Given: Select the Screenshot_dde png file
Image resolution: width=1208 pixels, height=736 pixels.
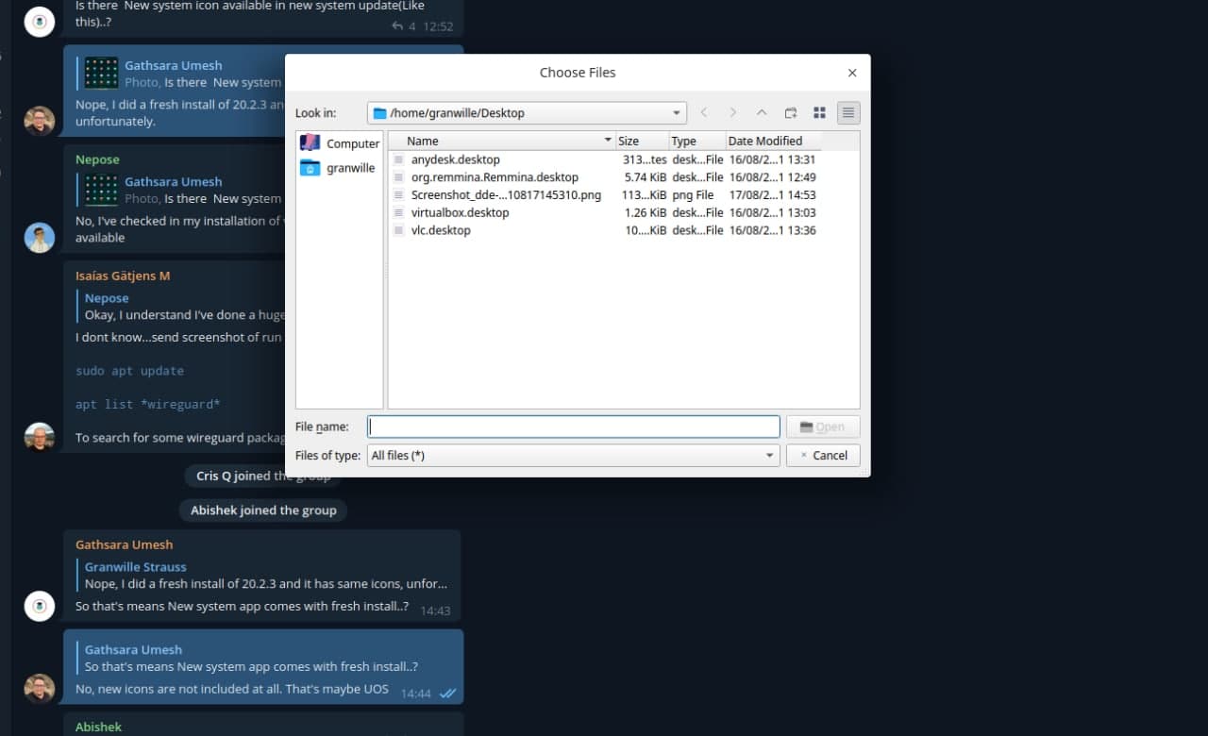Looking at the screenshot, I should click(506, 195).
